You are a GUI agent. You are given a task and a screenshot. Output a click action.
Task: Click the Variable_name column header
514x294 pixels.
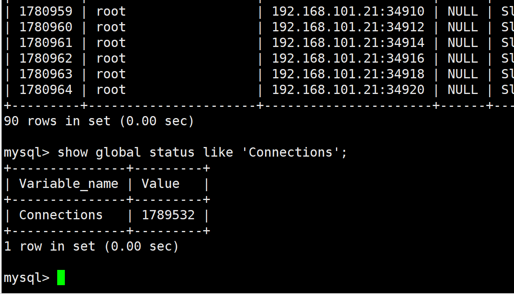pyautogui.click(x=69, y=184)
